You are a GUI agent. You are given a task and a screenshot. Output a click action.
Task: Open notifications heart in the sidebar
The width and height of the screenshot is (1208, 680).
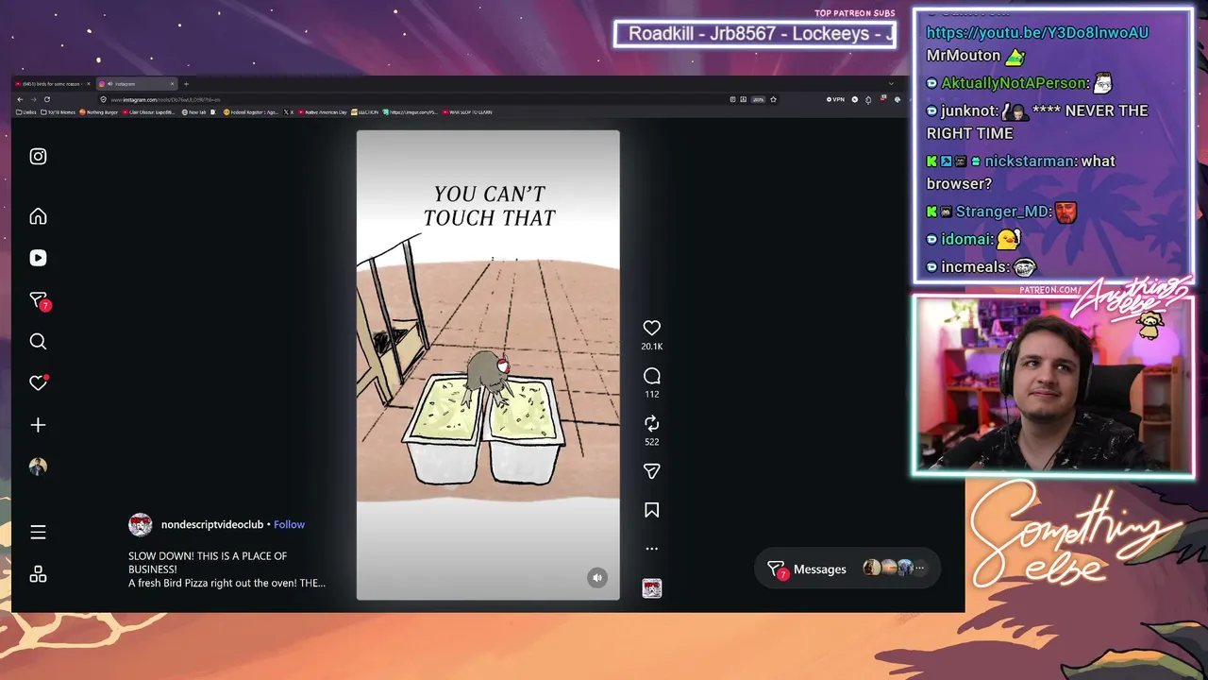[39, 382]
